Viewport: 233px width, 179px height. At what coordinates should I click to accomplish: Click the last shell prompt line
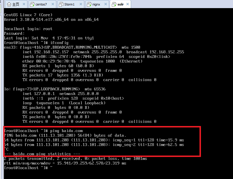point(28,168)
